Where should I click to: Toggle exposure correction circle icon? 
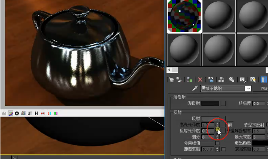click(x=17, y=114)
